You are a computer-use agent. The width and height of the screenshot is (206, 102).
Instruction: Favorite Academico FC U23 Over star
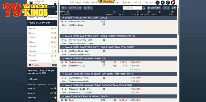click(104, 89)
